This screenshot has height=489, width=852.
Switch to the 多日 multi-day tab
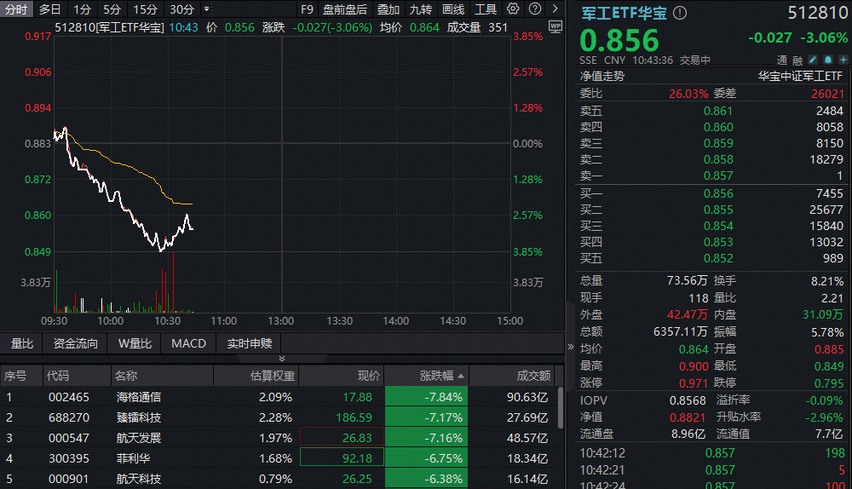[50, 9]
